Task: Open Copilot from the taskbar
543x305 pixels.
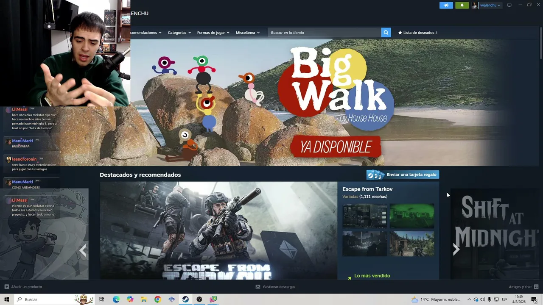Action: pyautogui.click(x=130, y=299)
